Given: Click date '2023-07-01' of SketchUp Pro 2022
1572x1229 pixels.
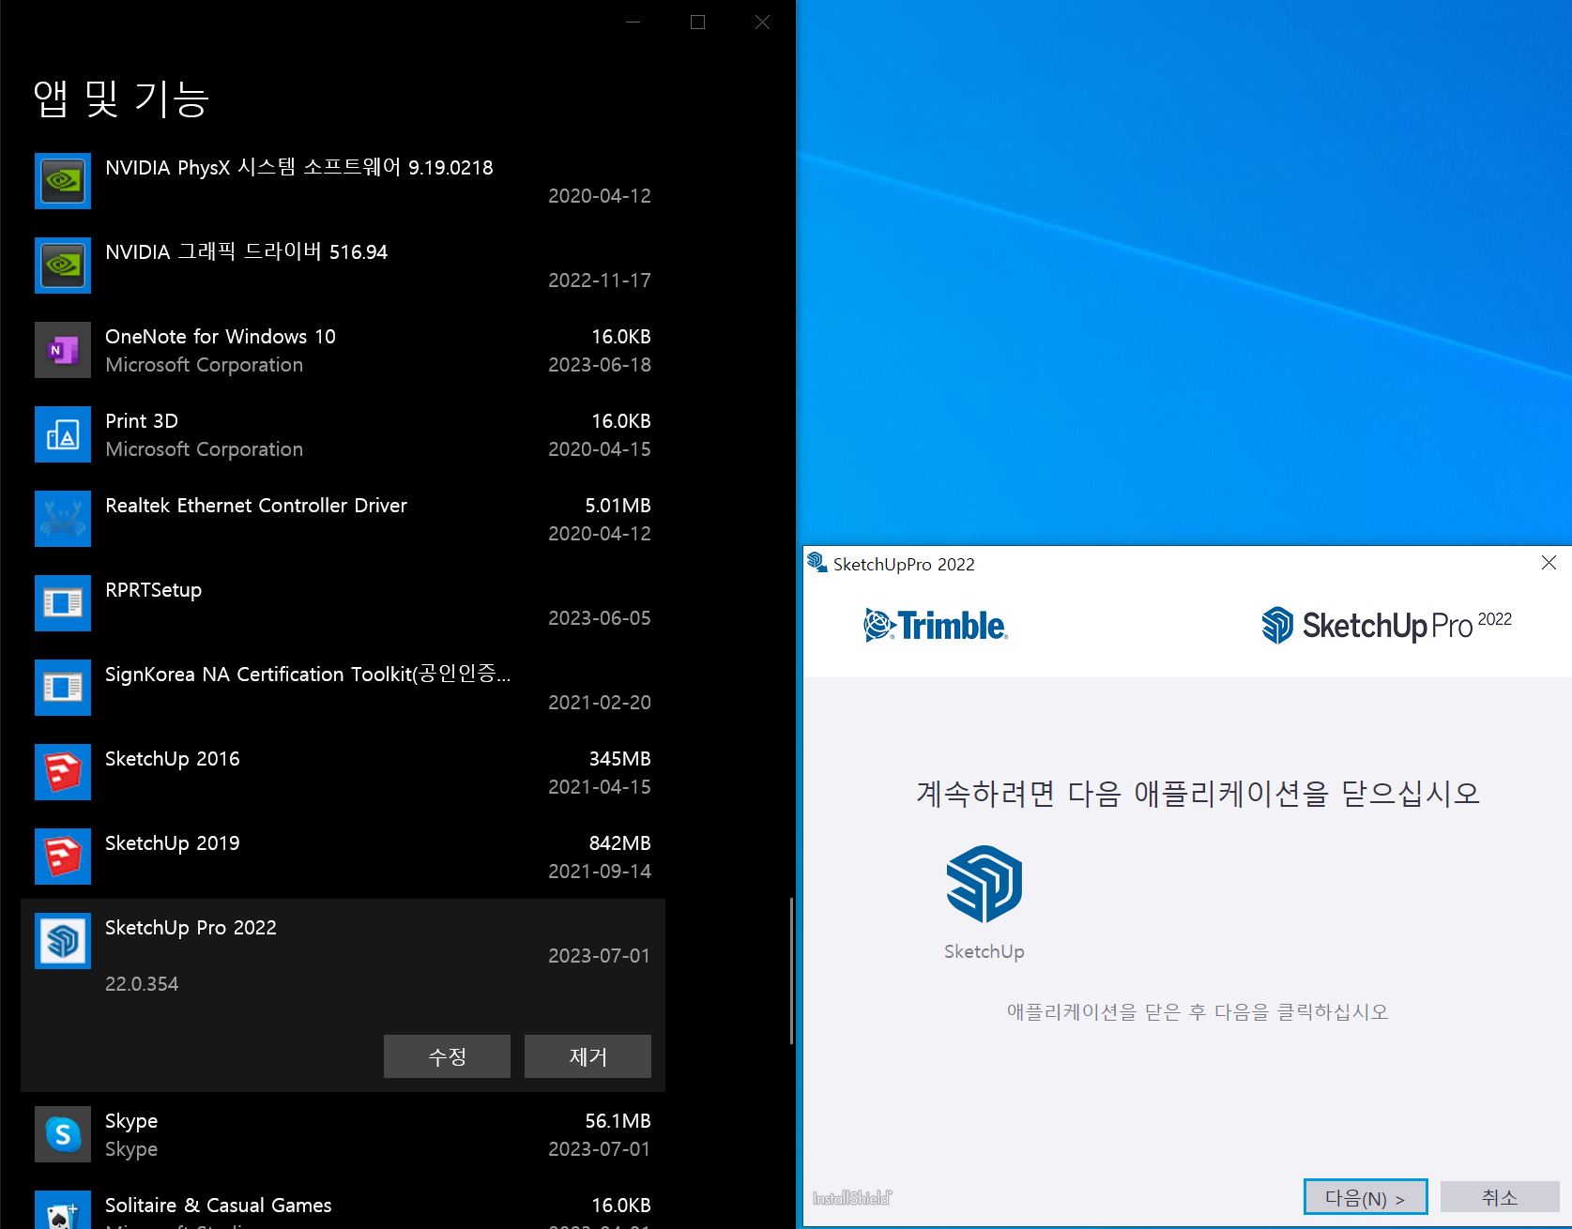Looking at the screenshot, I should 599,955.
